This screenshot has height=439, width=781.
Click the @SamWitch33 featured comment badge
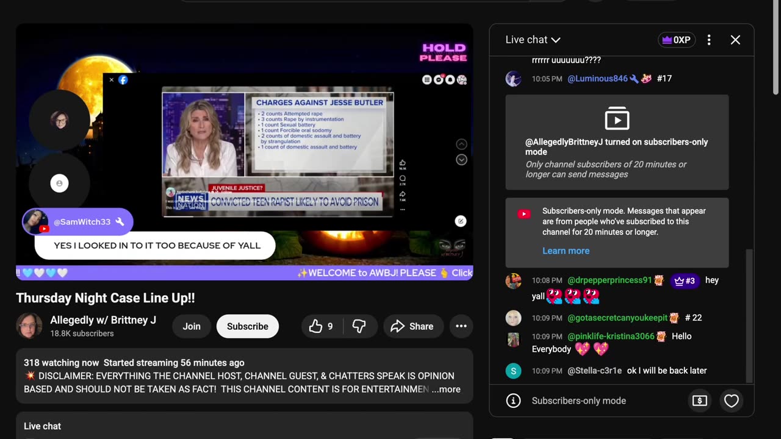tap(77, 222)
